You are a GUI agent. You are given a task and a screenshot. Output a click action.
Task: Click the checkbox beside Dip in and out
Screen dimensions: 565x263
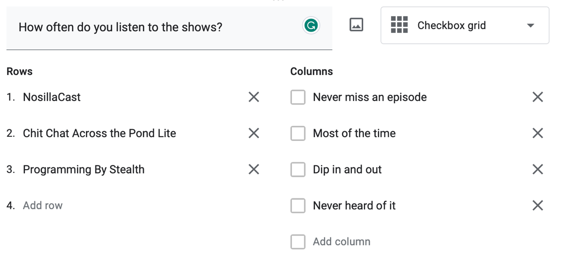point(298,170)
